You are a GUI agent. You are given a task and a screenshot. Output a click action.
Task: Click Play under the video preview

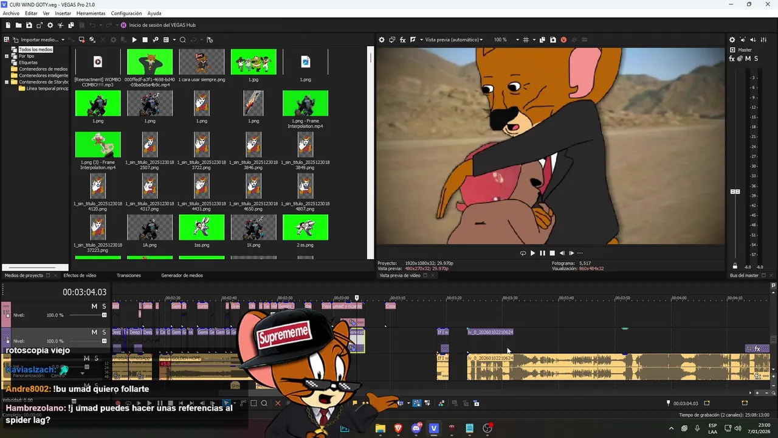pos(532,253)
